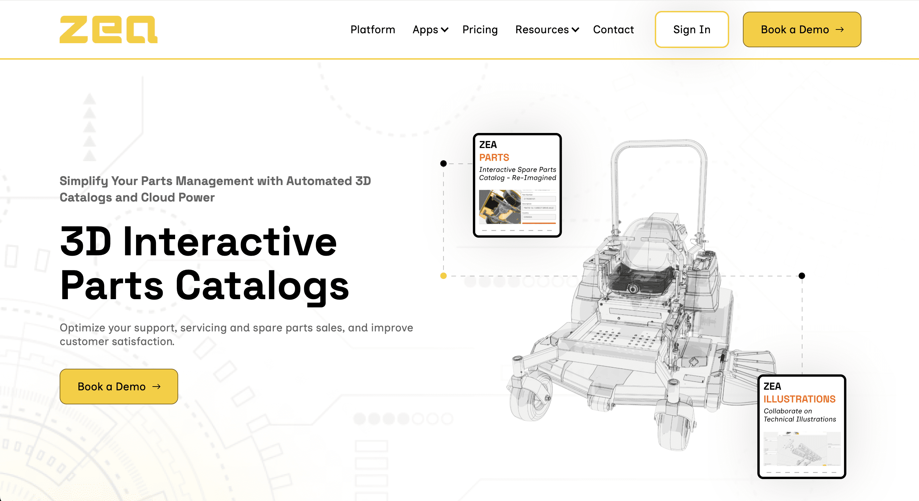The image size is (919, 501).
Task: Go to the Pricing page
Action: pos(480,29)
